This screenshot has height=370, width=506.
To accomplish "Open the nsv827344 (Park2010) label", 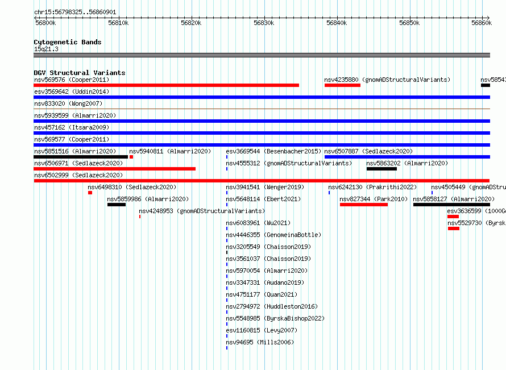I will click(x=374, y=199).
